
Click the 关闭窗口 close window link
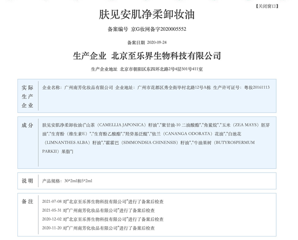(267, 6)
